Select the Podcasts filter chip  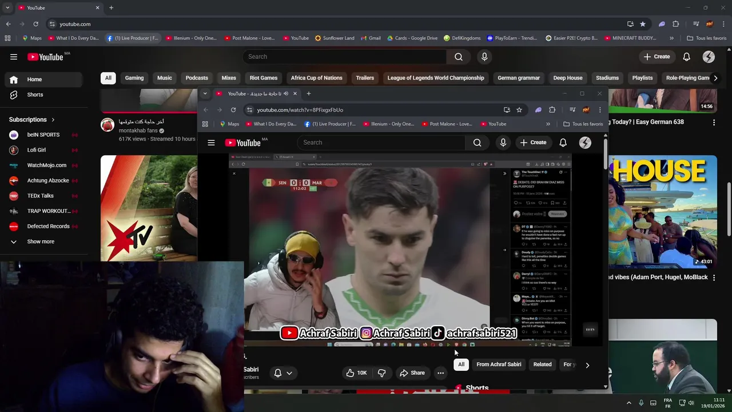[x=197, y=78]
